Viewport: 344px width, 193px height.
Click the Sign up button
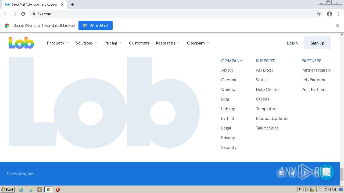pyautogui.click(x=318, y=43)
